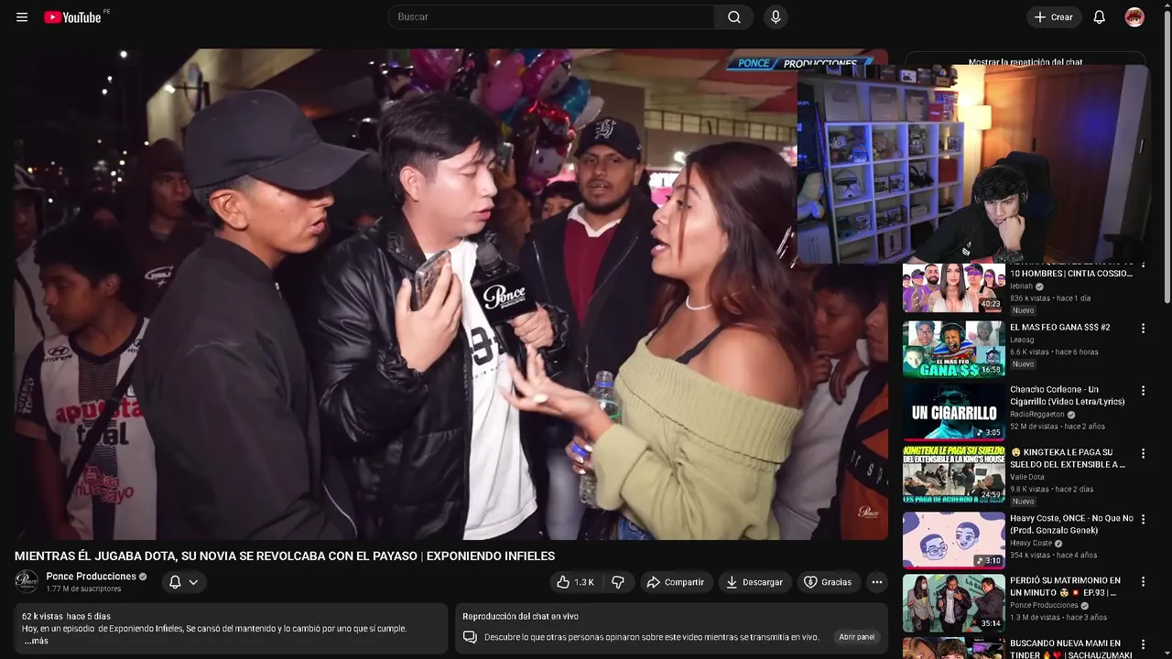
Task: Open options for Cintia Cossio video
Action: tap(1143, 266)
